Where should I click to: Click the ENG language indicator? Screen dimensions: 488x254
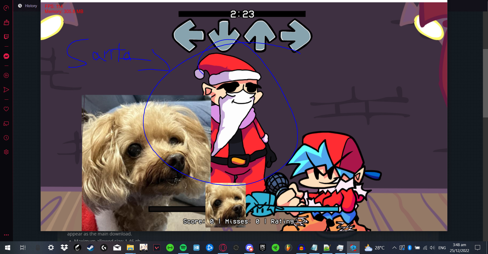pyautogui.click(x=443, y=248)
